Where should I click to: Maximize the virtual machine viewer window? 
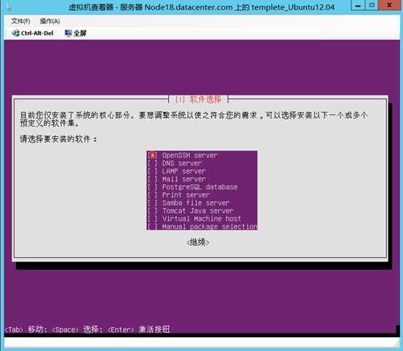(372, 5)
